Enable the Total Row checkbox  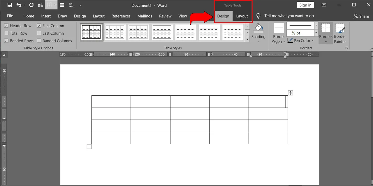[x=6, y=33]
